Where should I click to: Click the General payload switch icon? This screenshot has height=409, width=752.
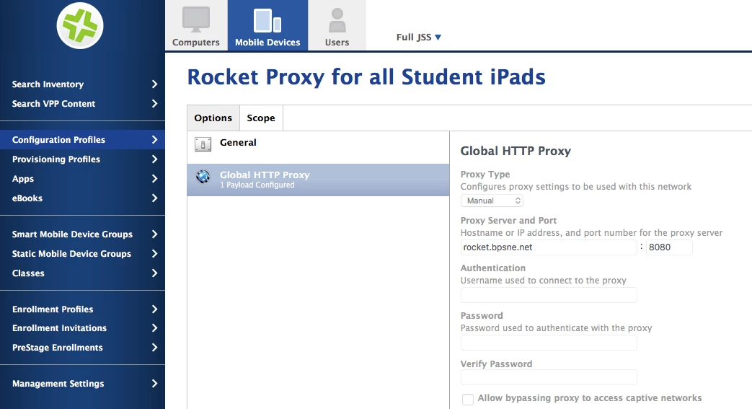203,144
